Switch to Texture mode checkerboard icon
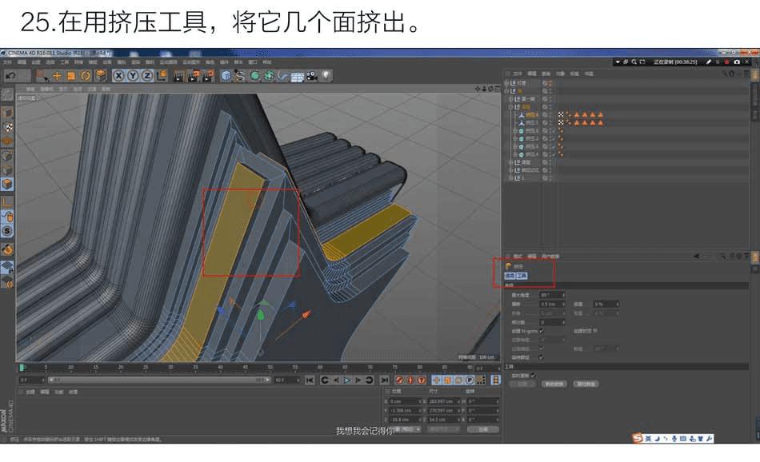This screenshot has width=760, height=462. click(x=7, y=127)
